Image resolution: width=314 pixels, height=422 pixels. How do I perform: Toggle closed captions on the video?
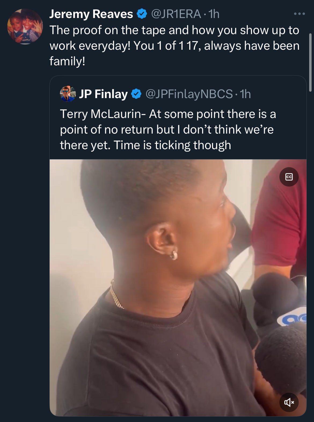(x=289, y=177)
